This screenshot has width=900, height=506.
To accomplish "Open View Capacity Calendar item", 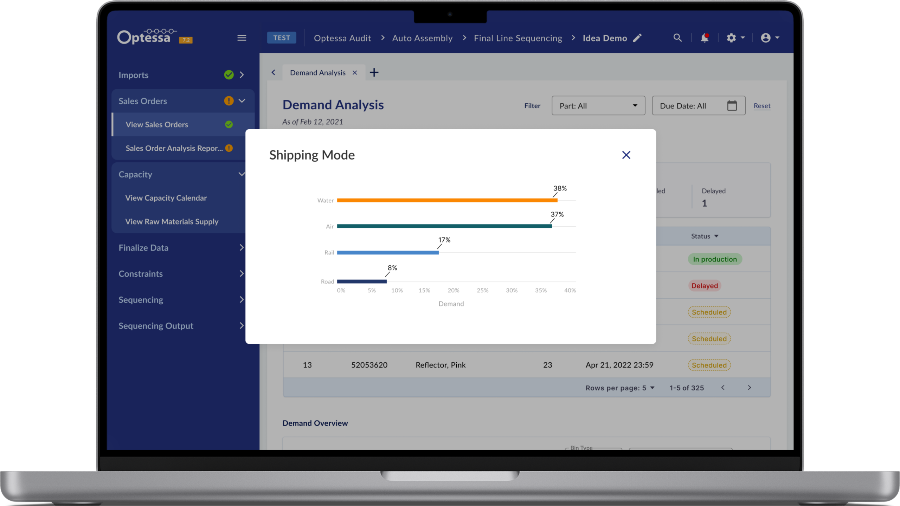I will pos(166,198).
